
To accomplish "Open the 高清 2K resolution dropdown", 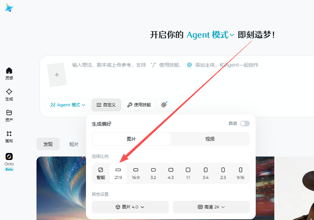I will pyautogui.click(x=211, y=207).
